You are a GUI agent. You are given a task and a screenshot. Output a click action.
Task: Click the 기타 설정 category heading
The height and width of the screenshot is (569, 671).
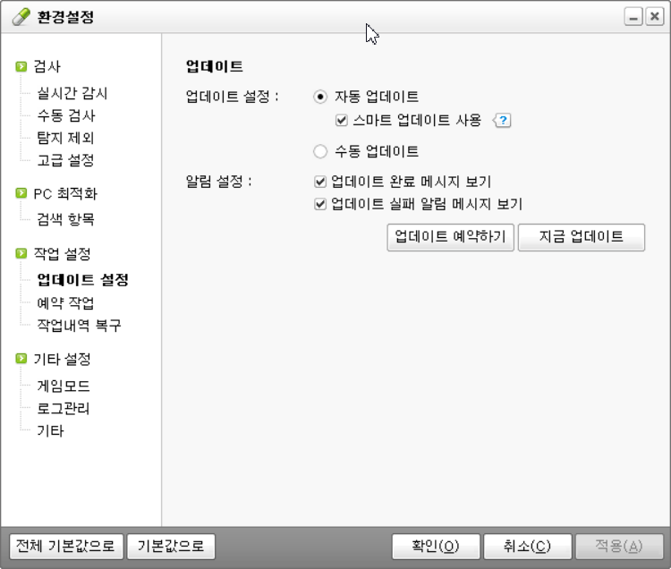click(x=62, y=359)
